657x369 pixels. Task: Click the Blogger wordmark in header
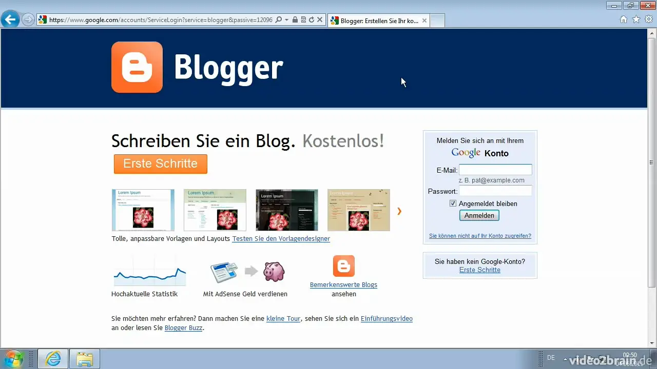[228, 68]
